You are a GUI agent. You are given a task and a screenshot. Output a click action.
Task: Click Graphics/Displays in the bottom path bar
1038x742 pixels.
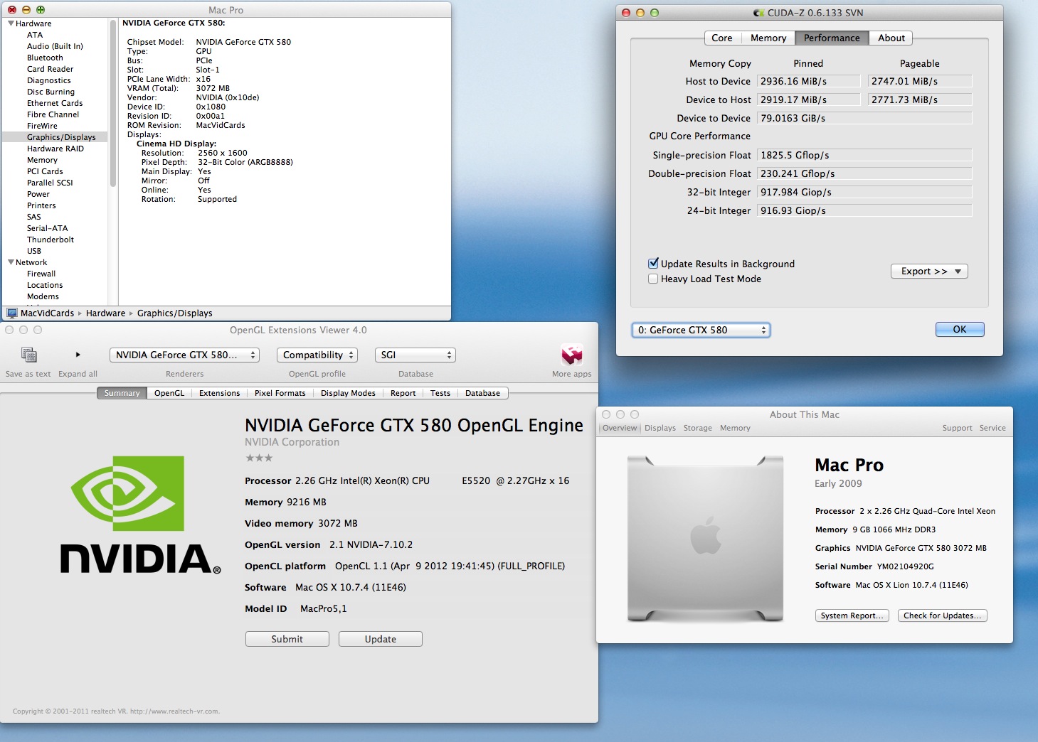tap(174, 313)
